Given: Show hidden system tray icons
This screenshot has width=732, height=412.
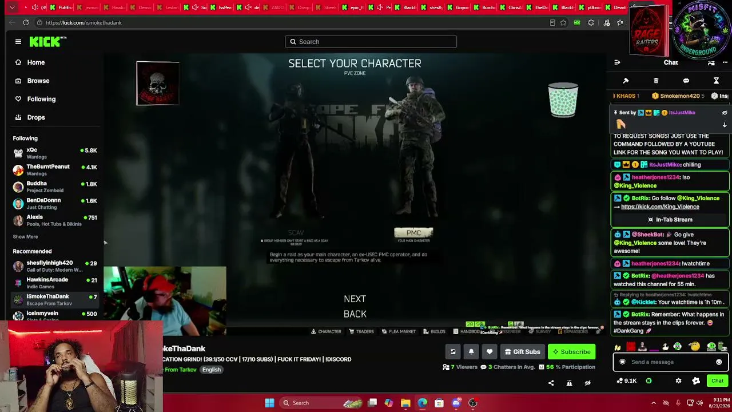Looking at the screenshot, I should pos(654,403).
